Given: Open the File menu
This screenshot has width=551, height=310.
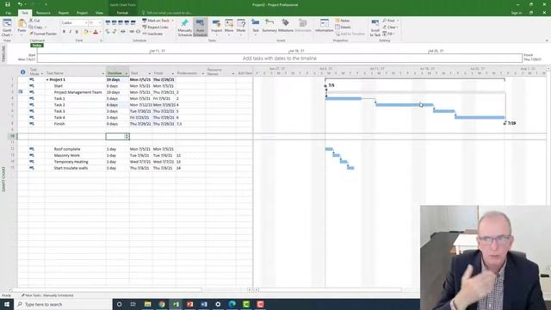Looking at the screenshot, I should 8,13.
